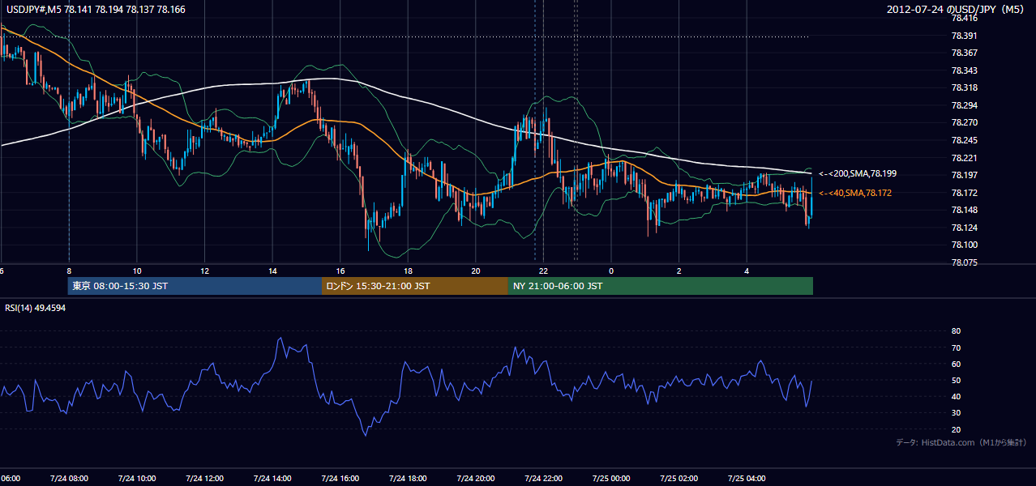Click the RSI 50 level label
The image size is (1036, 486).
click(956, 380)
